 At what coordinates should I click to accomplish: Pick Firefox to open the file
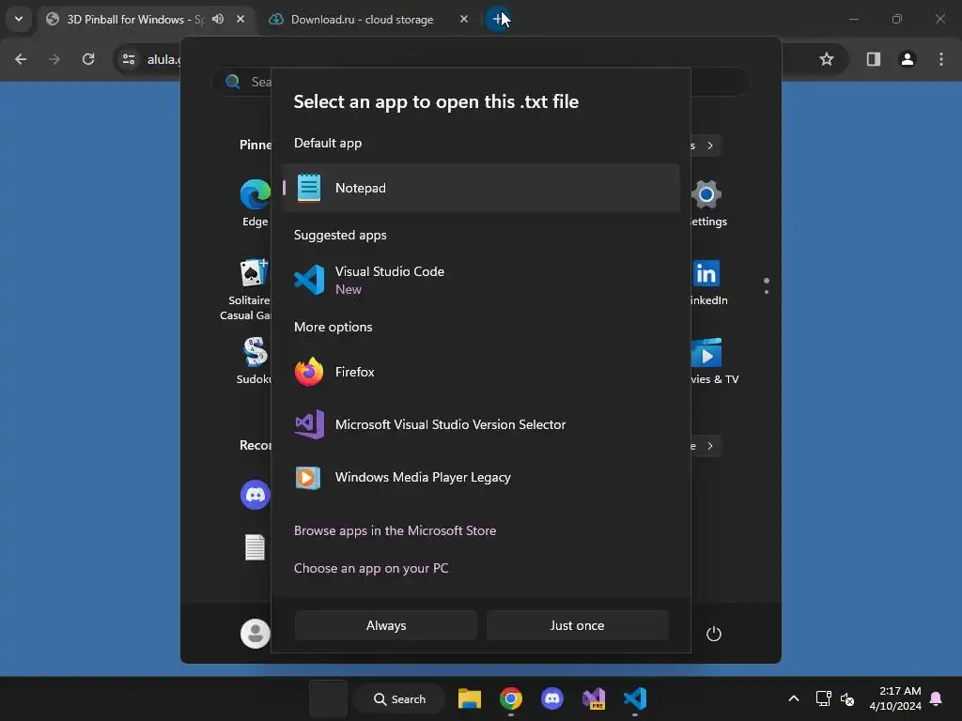pyautogui.click(x=481, y=372)
